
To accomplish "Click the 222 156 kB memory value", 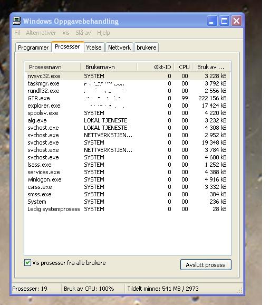I will click(213, 98).
